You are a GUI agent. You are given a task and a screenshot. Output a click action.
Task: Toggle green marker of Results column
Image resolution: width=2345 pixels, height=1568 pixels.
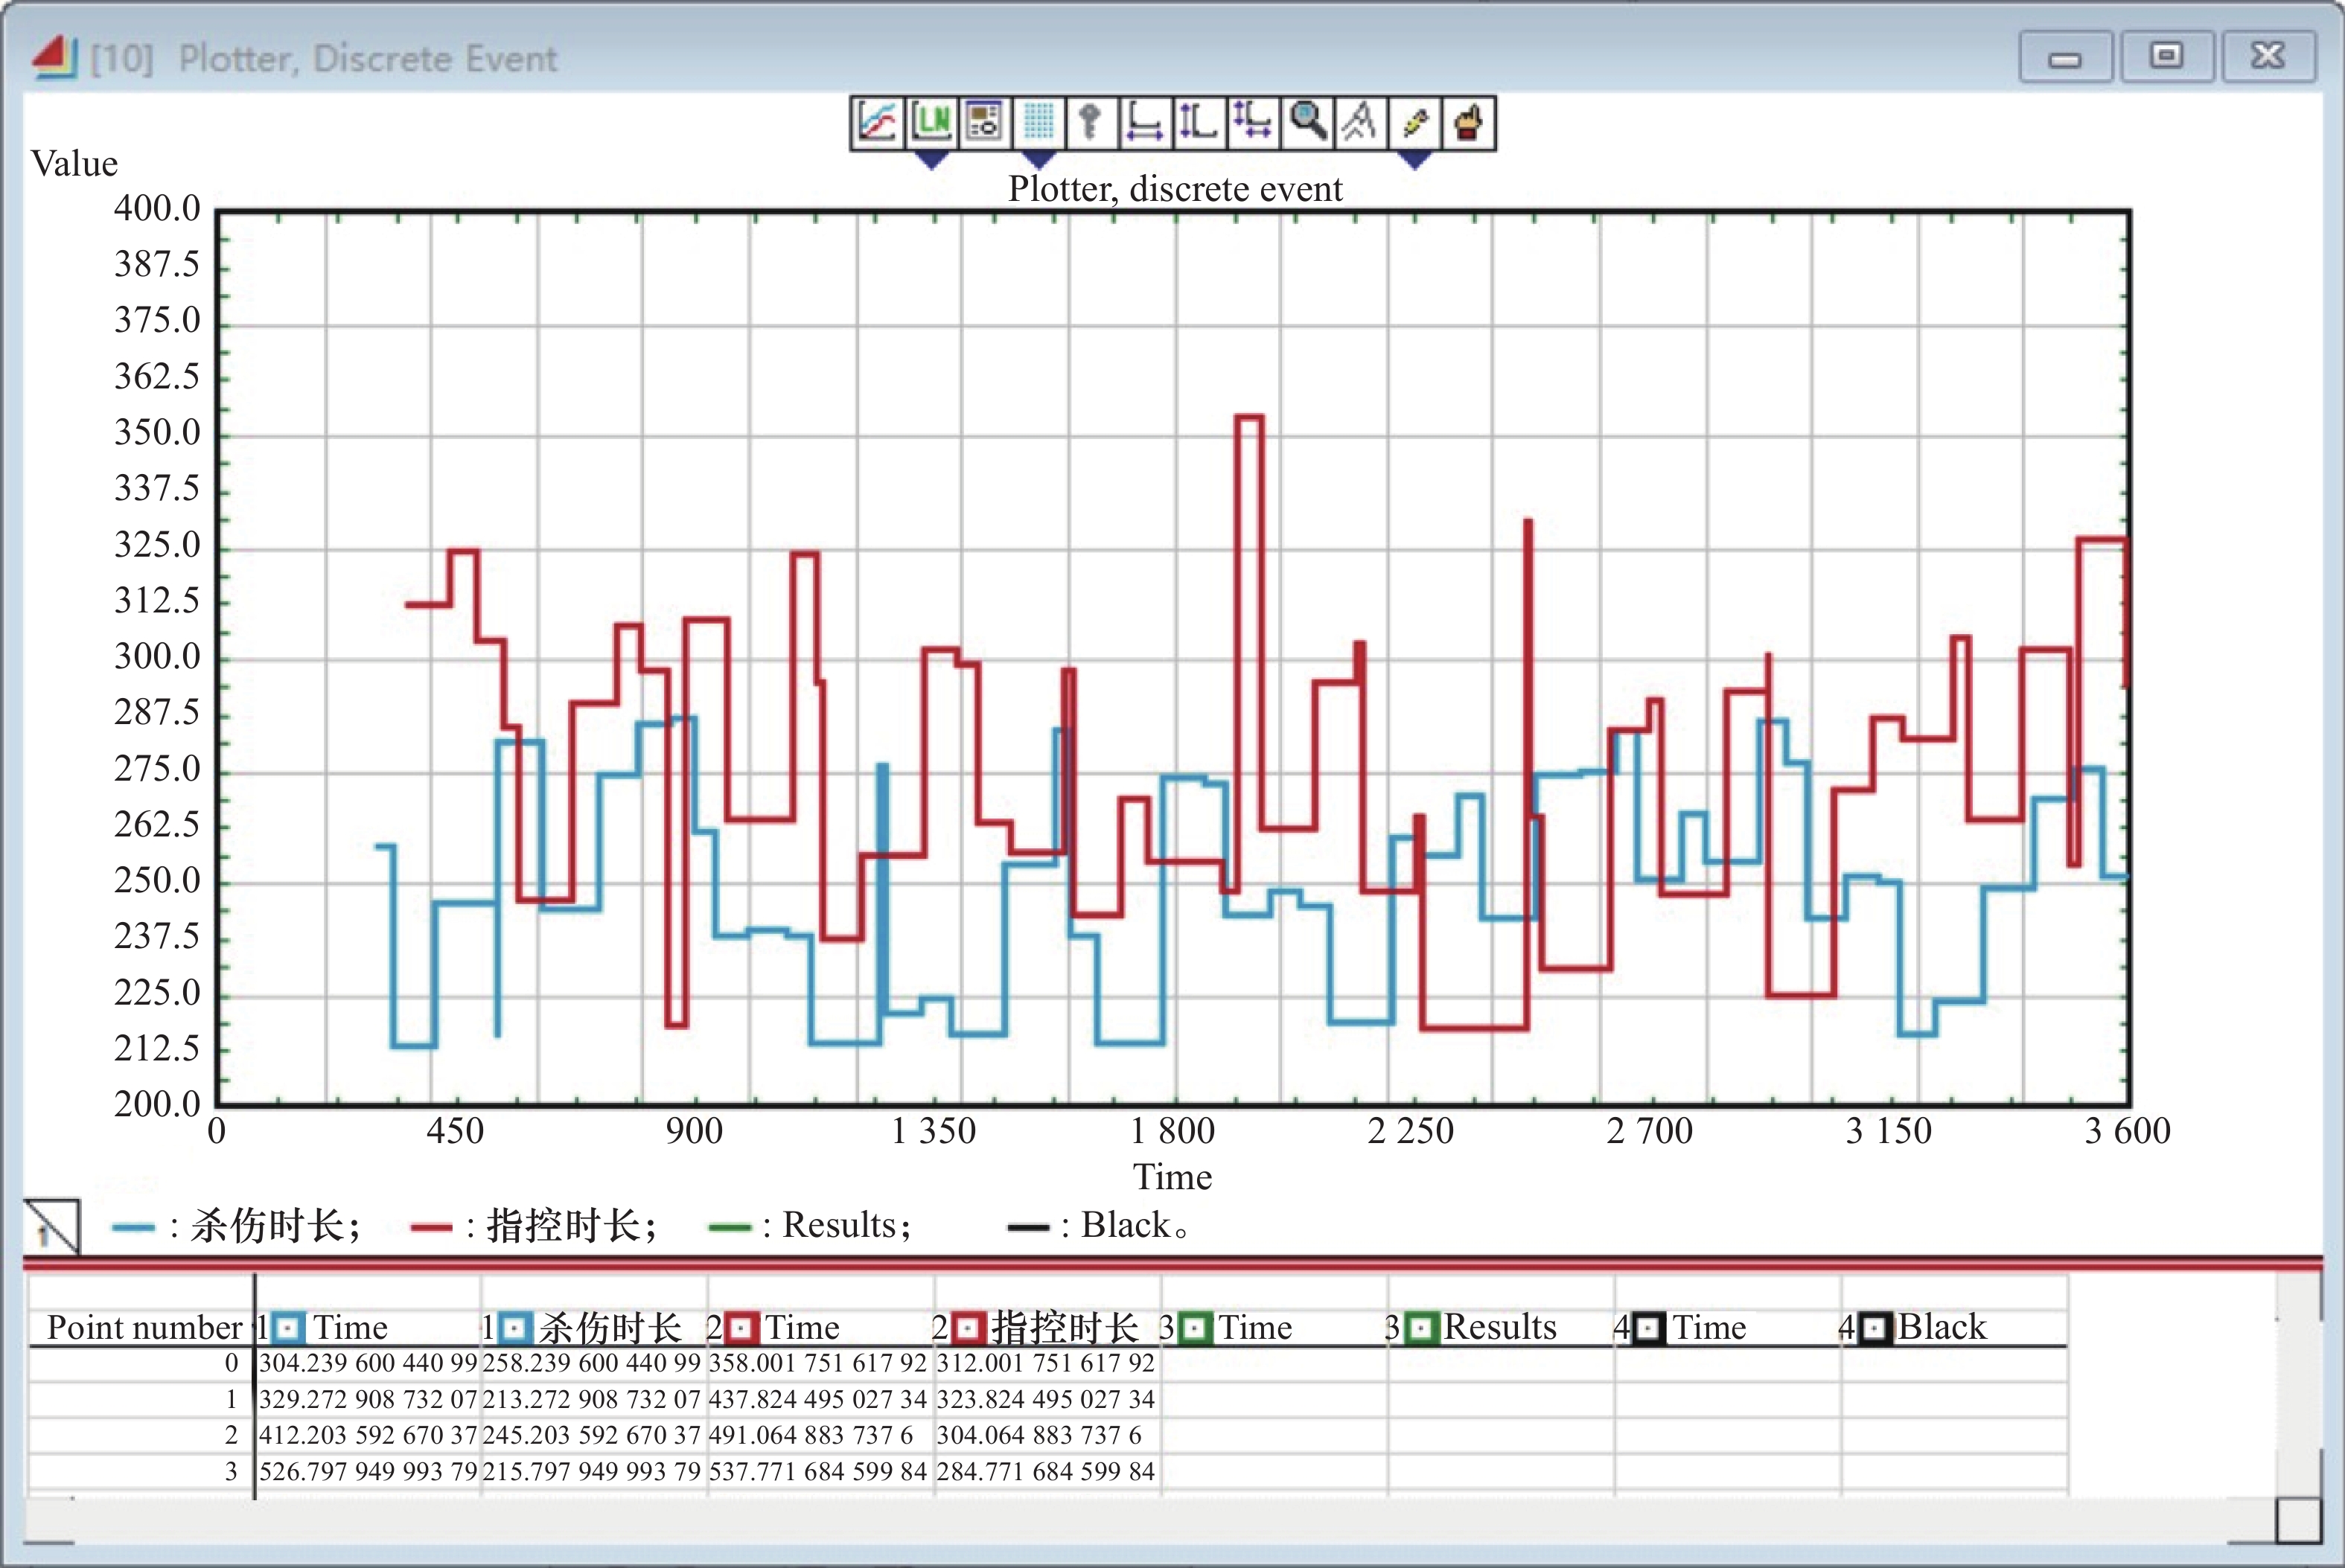(1420, 1328)
